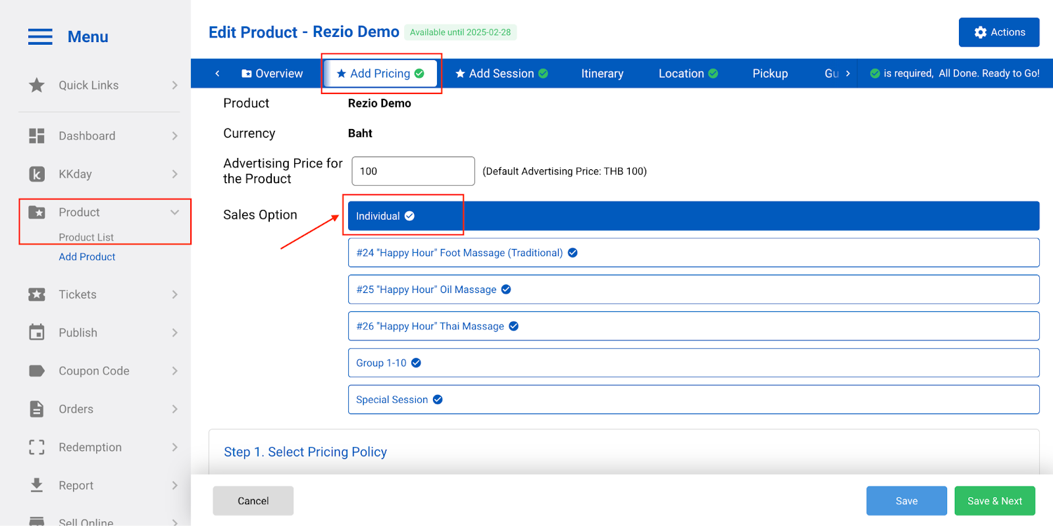Expand the KKday menu chevron
Viewport: 1053px width, 526px height.
(174, 174)
